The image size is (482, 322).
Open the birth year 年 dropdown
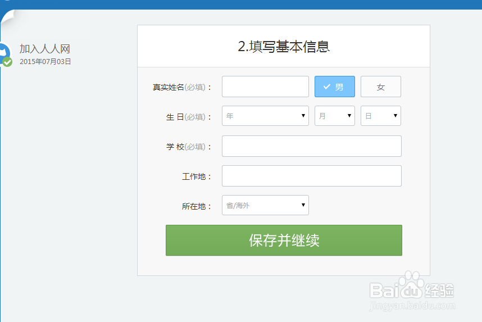(265, 116)
